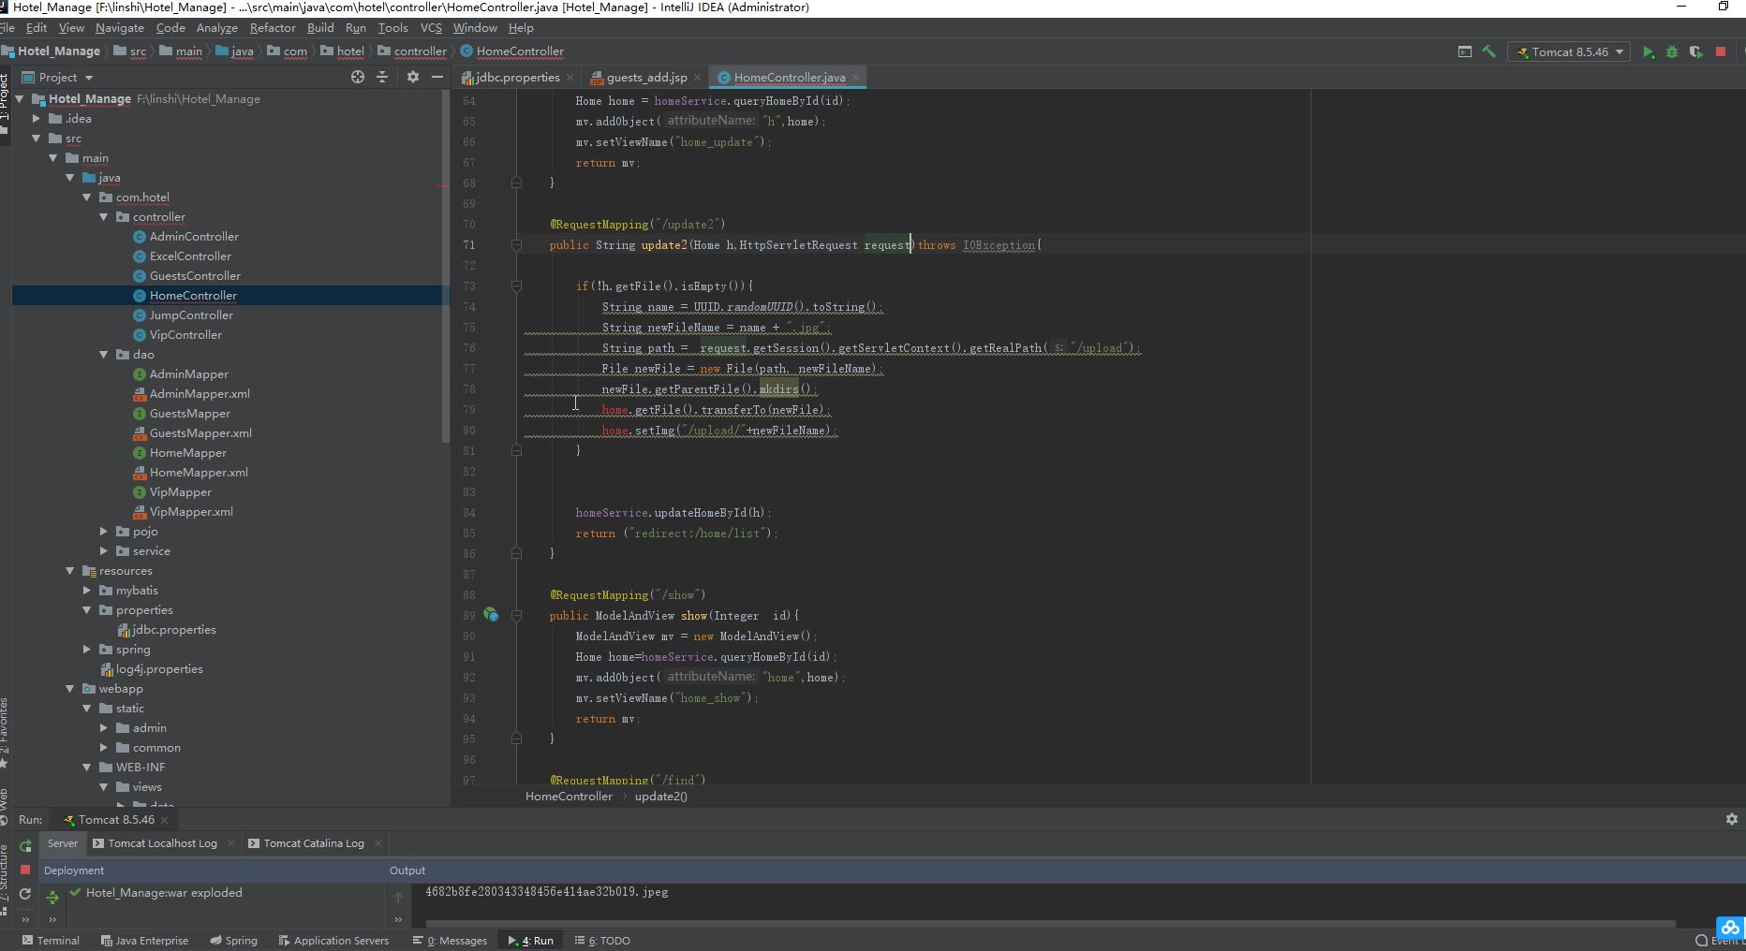This screenshot has width=1746, height=951.
Task: Close the Tomcat 8.5.46 run tab
Action: click(x=165, y=820)
